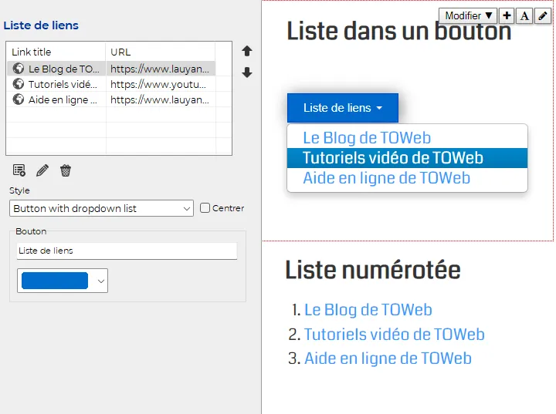Screen dimensions: 556x414
Task: Click the plus icon beside Modifier
Action: click(x=507, y=15)
